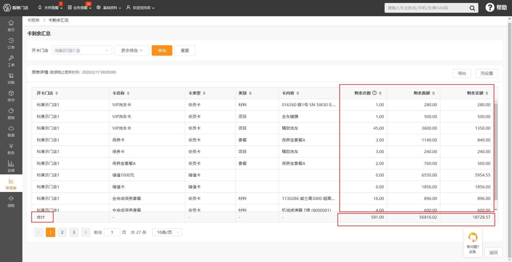512x262 pixels.
Task: Sort by 卡内容 column
Action: 298,93
